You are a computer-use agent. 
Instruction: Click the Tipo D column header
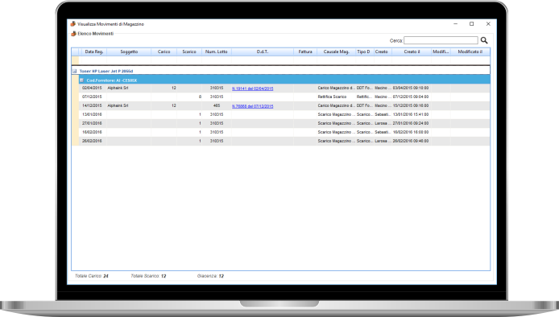click(365, 51)
